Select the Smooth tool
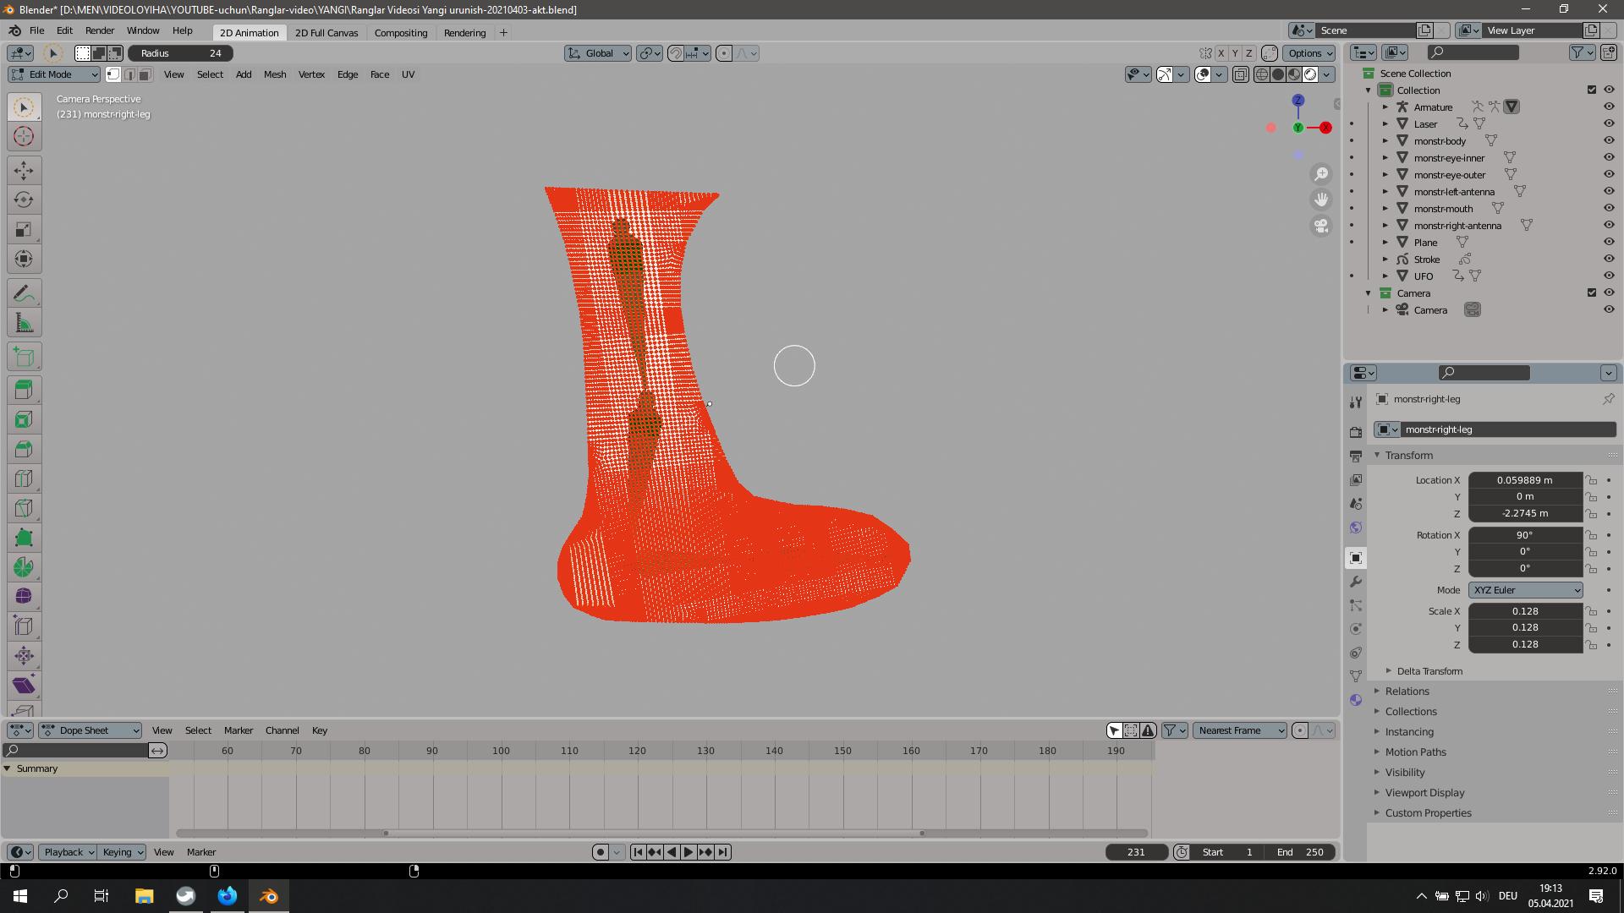This screenshot has width=1624, height=913. 24,597
